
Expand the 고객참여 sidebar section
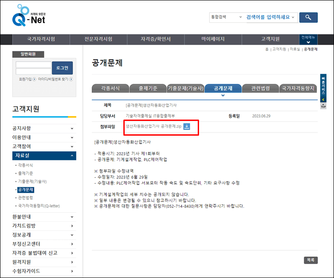coord(44,146)
